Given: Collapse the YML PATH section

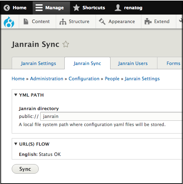Looking at the screenshot, I should (x=29, y=95).
